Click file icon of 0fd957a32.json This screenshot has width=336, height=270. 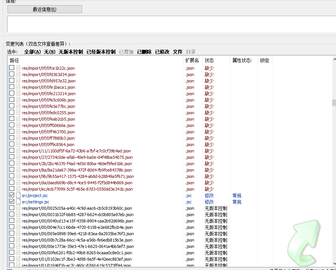[x=18, y=81]
